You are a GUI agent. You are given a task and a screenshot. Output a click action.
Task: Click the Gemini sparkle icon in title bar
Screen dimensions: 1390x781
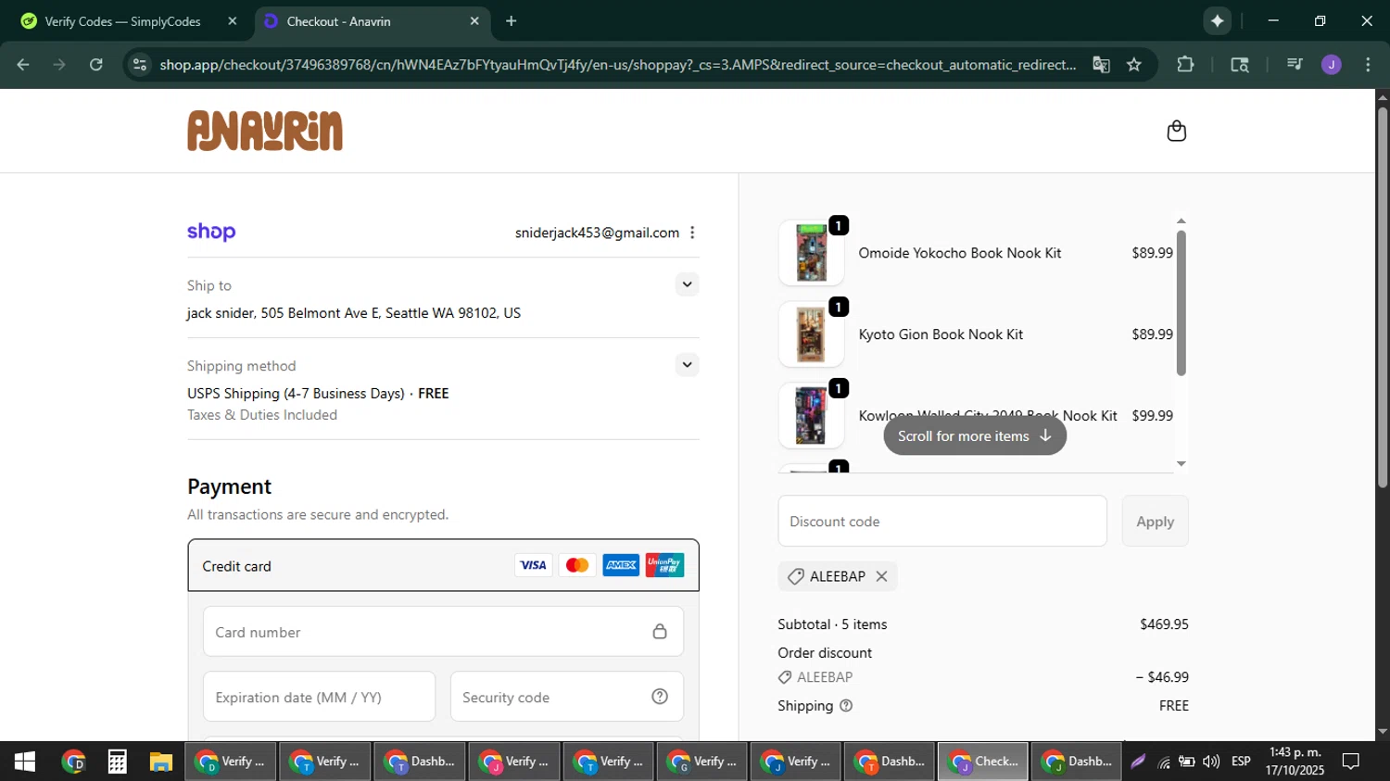tap(1218, 21)
